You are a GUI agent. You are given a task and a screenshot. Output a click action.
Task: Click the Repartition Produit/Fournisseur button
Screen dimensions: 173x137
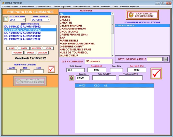(x=30, y=81)
